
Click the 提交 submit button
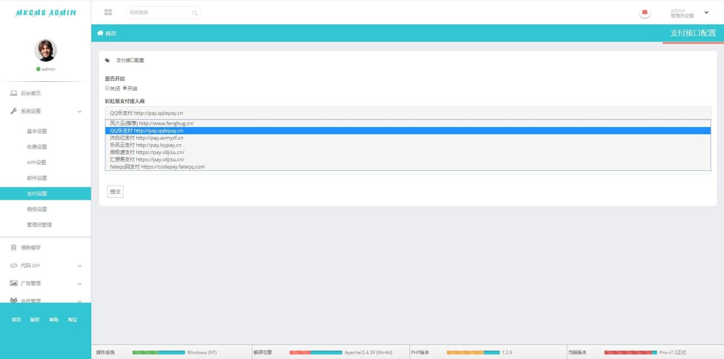[x=115, y=191]
